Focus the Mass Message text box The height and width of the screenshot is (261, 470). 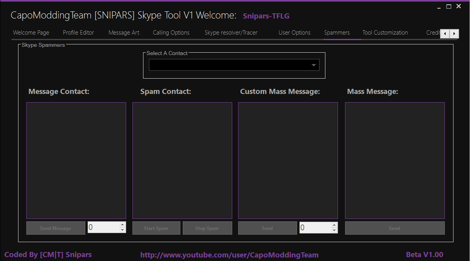click(x=395, y=161)
